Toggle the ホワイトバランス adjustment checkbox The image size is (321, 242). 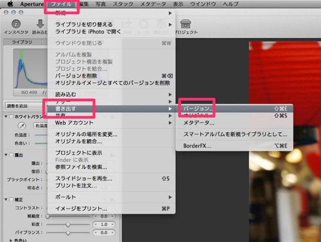point(11,117)
